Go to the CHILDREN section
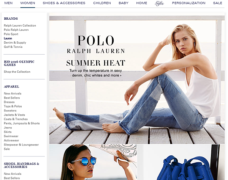Screen dimensions: 228x180 tap(102, 3)
